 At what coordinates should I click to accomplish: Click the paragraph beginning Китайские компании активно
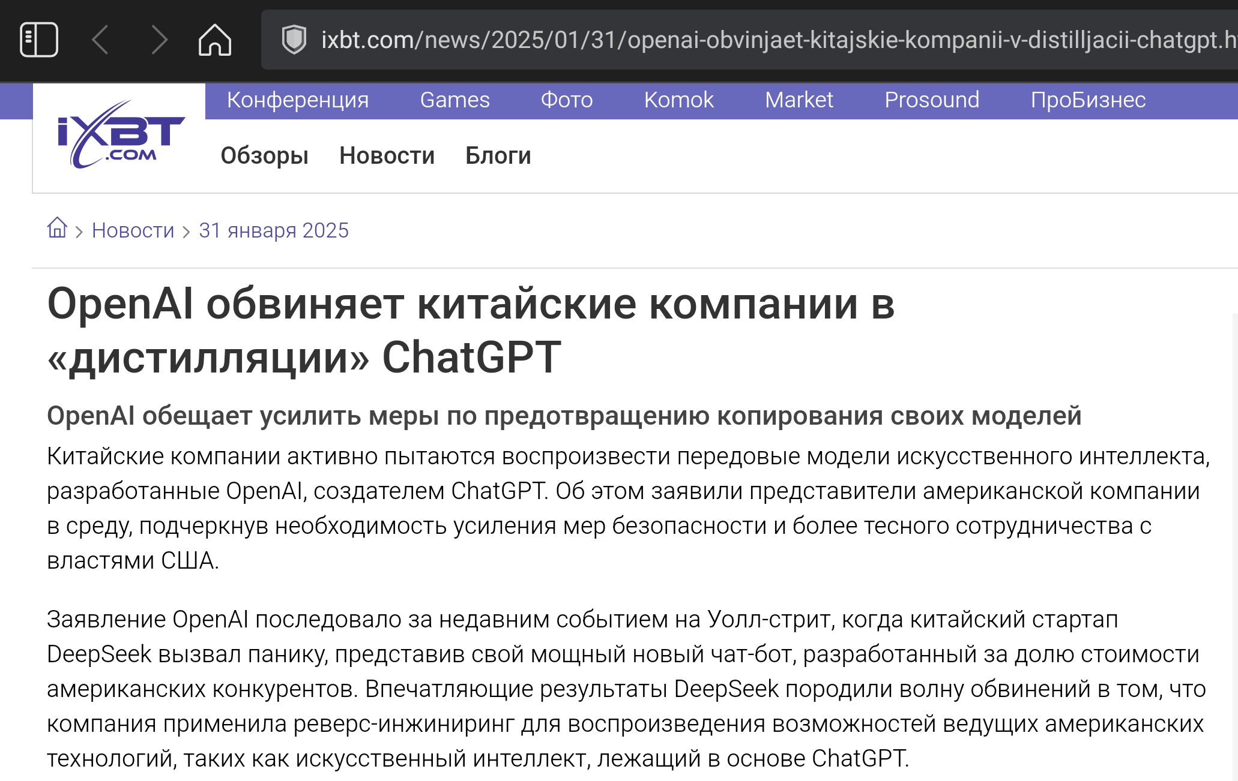tap(628, 508)
